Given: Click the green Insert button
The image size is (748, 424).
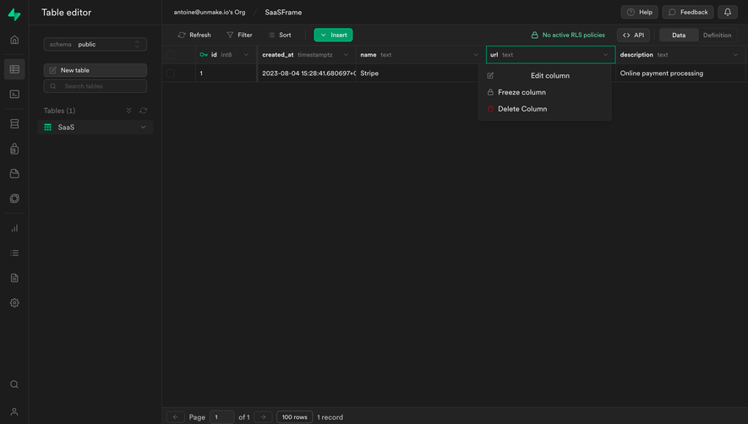Looking at the screenshot, I should pyautogui.click(x=333, y=35).
